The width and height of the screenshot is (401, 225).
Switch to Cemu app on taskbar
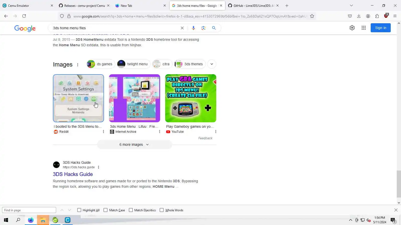click(68, 220)
